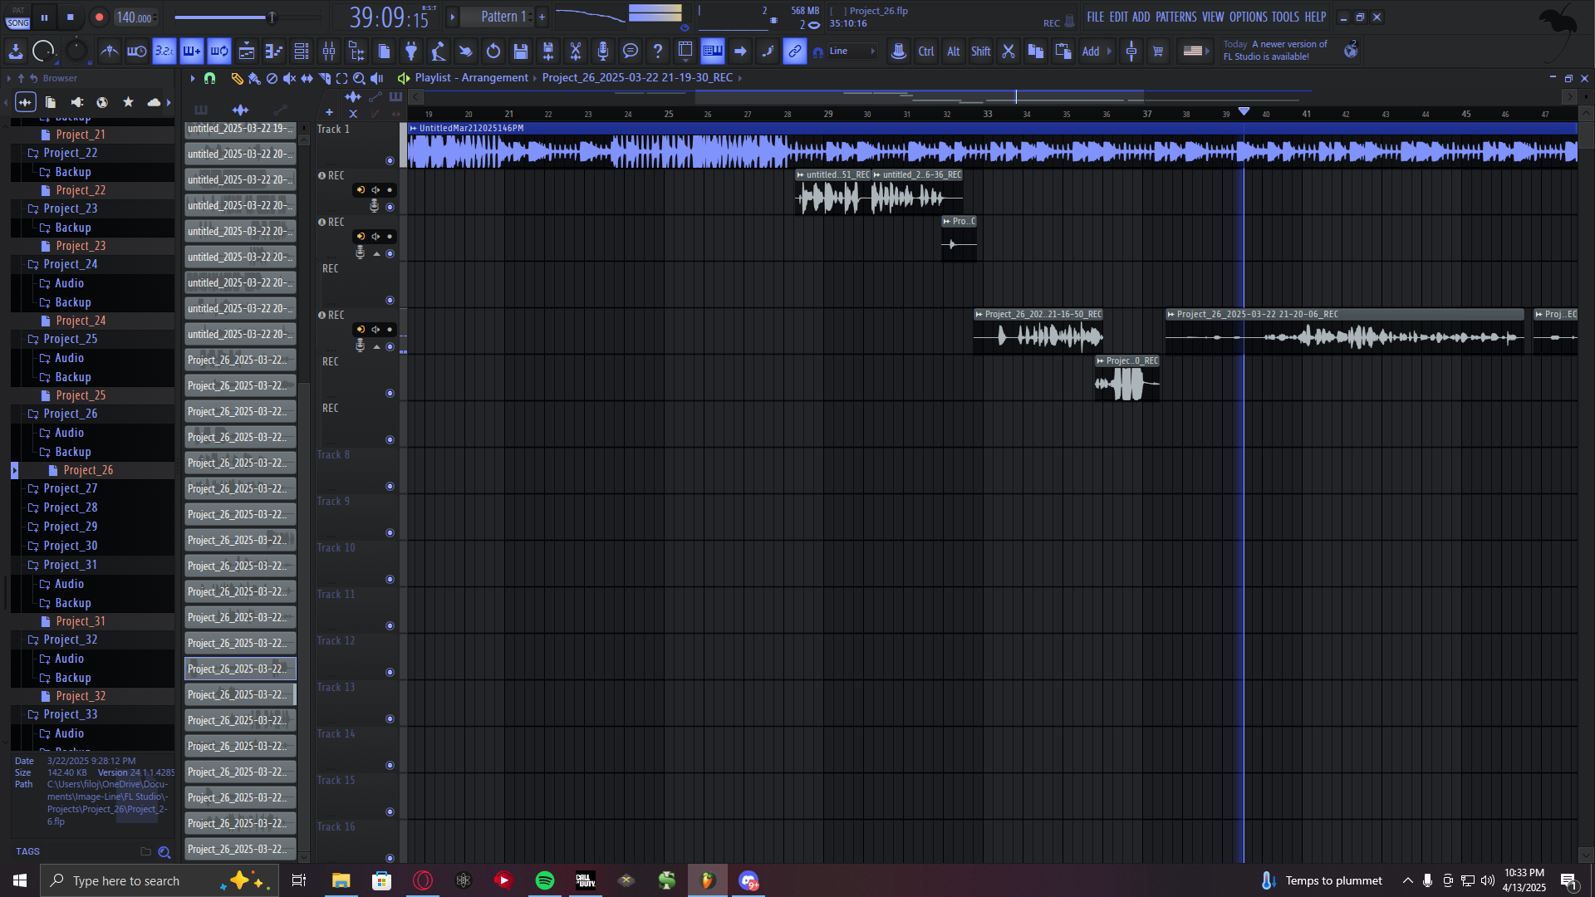Open the mixer view
Image resolution: width=1595 pixels, height=897 pixels.
[x=329, y=51]
